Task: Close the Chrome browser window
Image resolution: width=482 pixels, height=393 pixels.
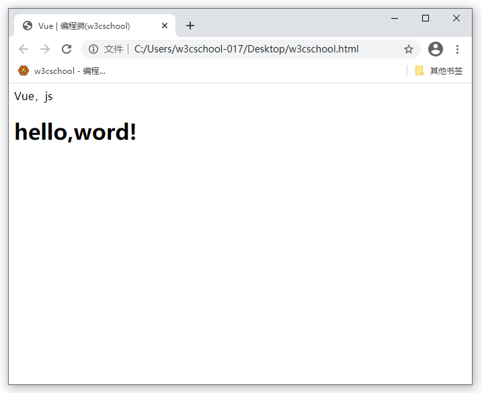Action: point(456,18)
